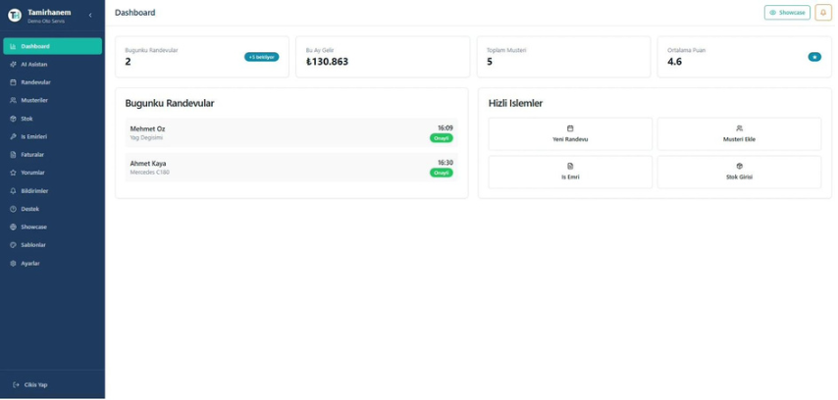Open Faturalar in the sidebar
838x400 pixels.
pos(32,155)
